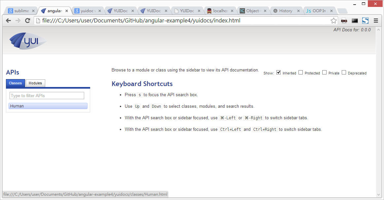Show Deprecated items checkbox
This screenshot has width=384, height=200.
click(344, 72)
